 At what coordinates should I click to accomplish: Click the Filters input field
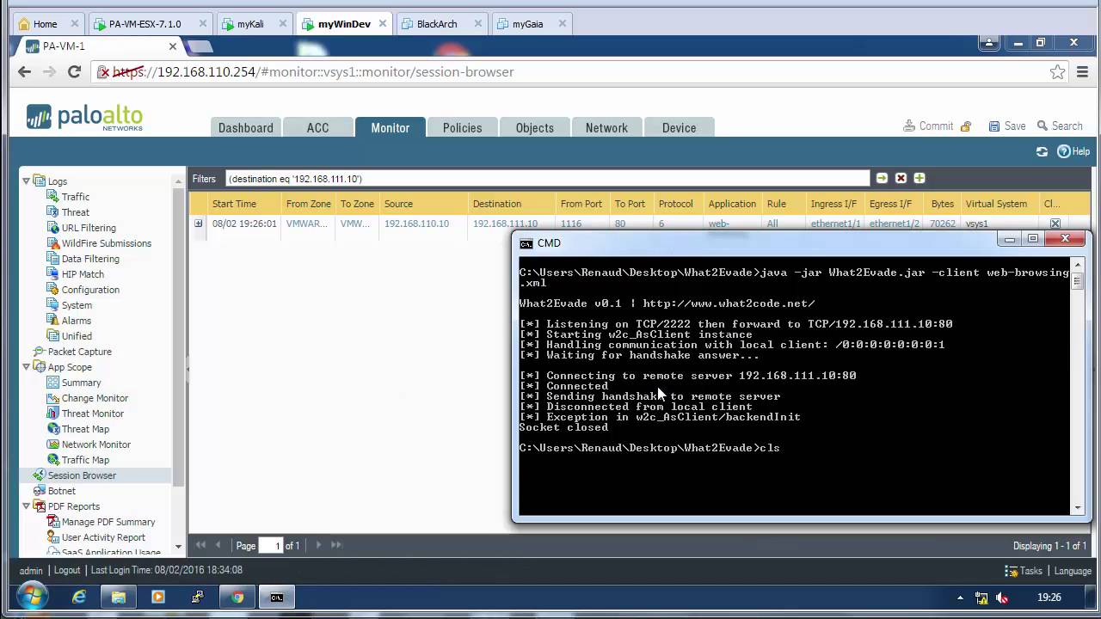coord(547,179)
